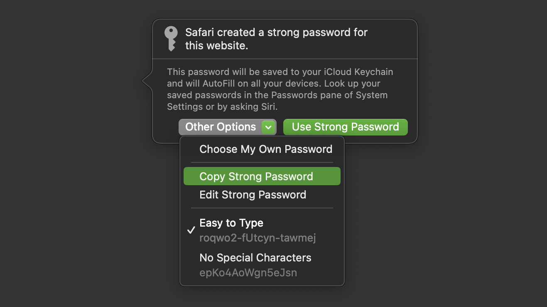Choose Copy Strong Password from menu
547x307 pixels.
point(256,176)
